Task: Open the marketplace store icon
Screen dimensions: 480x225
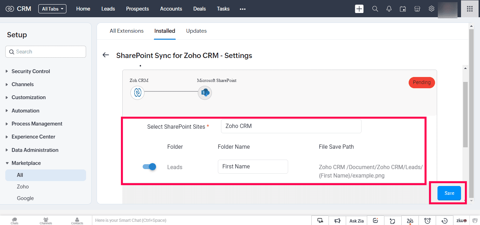Action: tap(417, 9)
